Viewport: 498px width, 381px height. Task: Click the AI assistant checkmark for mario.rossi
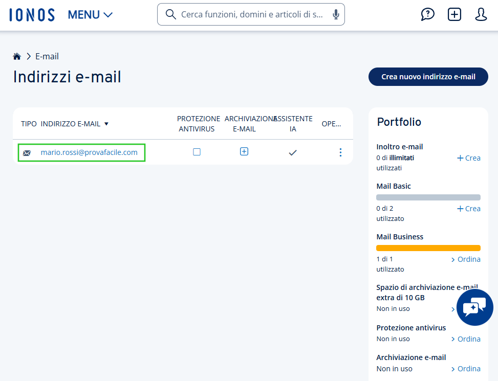[293, 152]
